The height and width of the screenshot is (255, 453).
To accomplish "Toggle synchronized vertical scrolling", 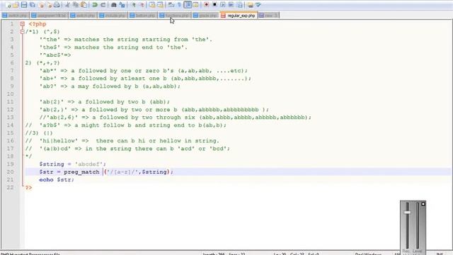I will pyautogui.click(x=152, y=5).
